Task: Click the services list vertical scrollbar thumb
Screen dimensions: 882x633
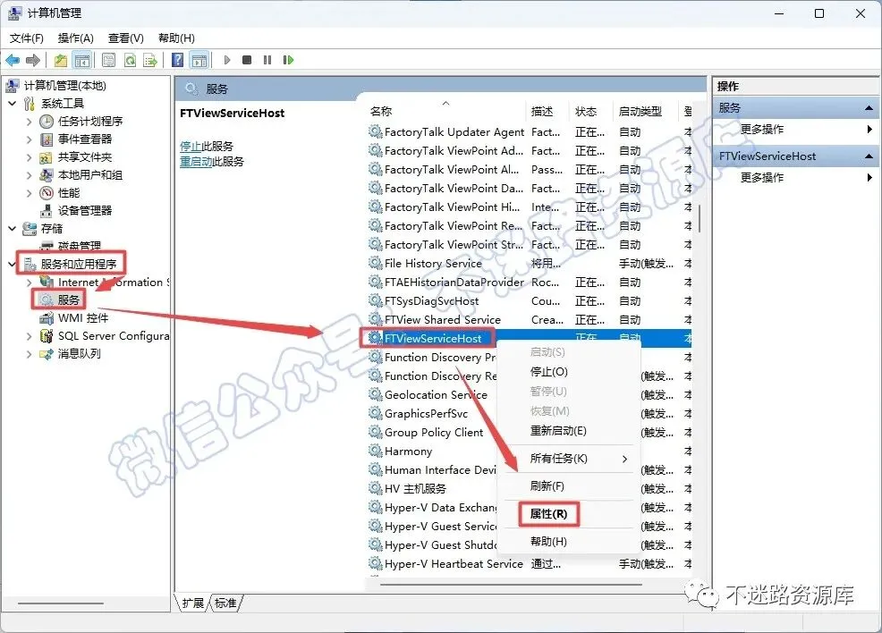Action: tap(700, 218)
